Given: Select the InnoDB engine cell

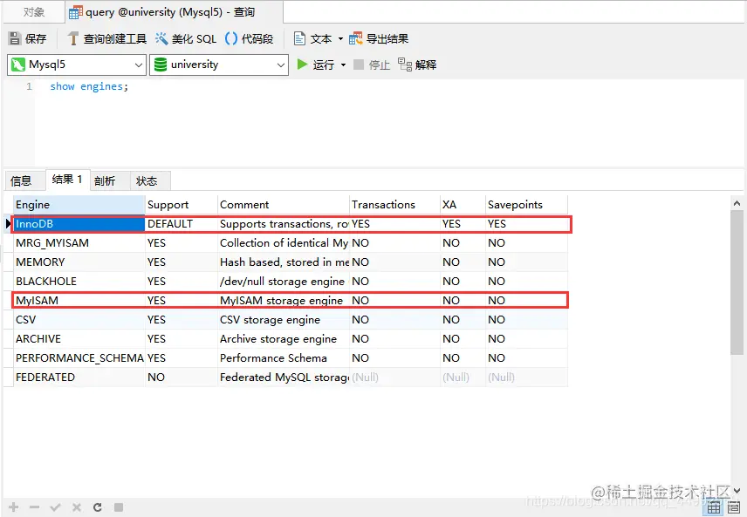Looking at the screenshot, I should pos(79,224).
